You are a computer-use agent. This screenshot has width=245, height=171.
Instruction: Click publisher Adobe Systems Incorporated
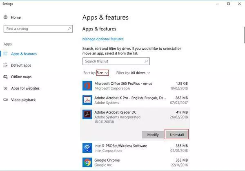click(x=117, y=117)
